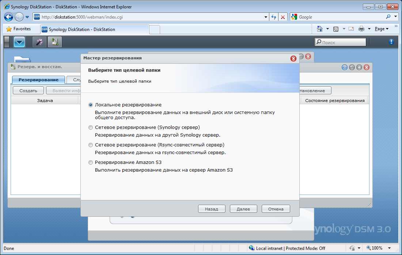
Task: Click the privacy lock icon in status bar
Action: click(352, 248)
